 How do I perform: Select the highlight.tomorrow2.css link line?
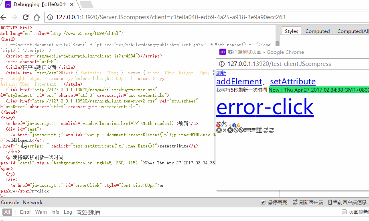click(102, 101)
